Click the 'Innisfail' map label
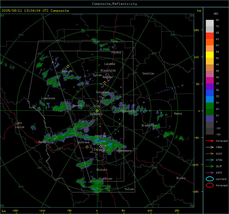This screenshot has width=229, height=214. click(x=103, y=92)
